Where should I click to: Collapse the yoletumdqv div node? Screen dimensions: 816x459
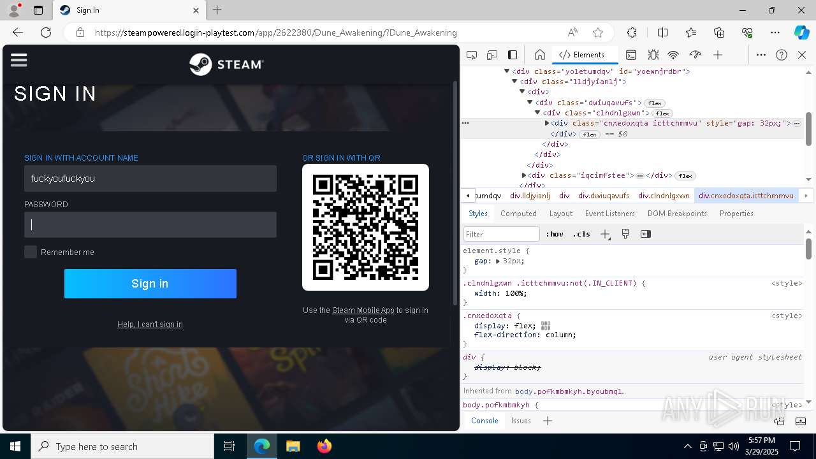click(507, 71)
